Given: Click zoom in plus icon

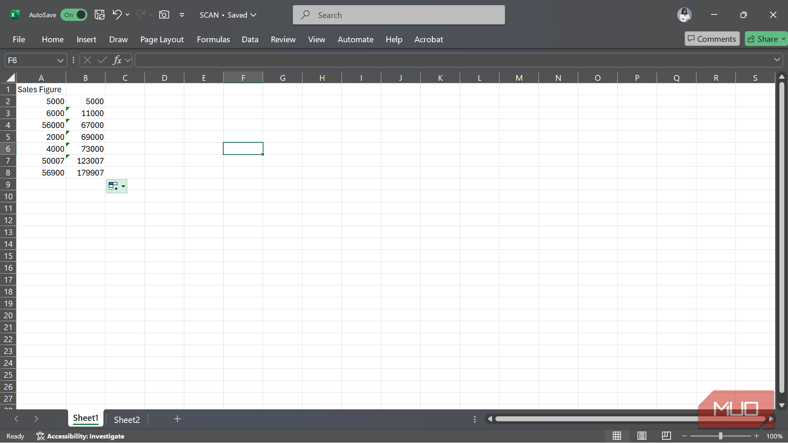Looking at the screenshot, I should [x=757, y=436].
